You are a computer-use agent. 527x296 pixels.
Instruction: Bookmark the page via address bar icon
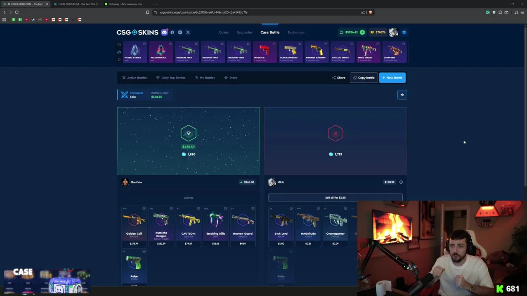(x=147, y=12)
